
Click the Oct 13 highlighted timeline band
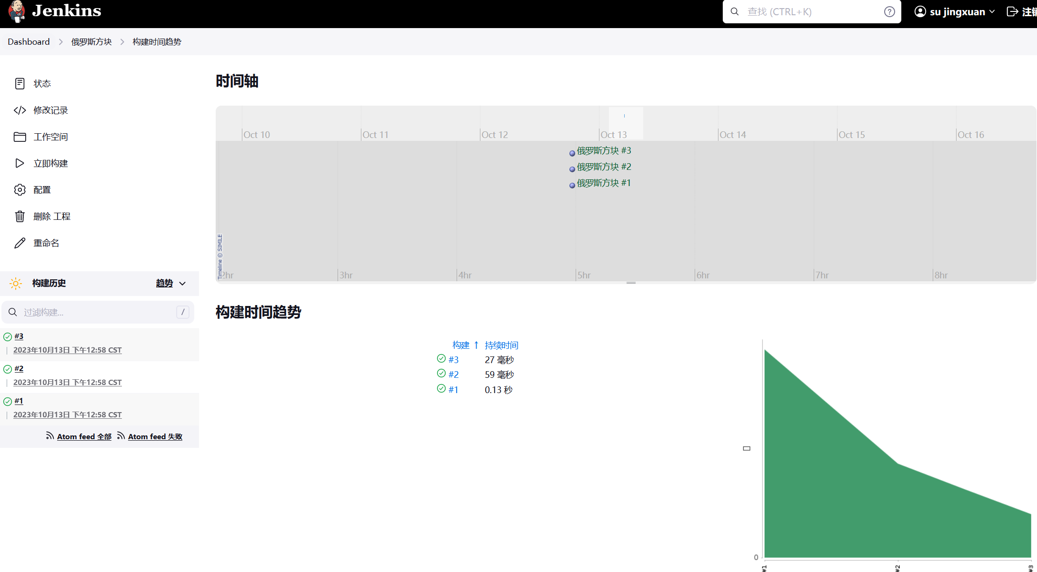coord(626,123)
